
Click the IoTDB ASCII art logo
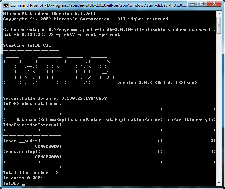(x=59, y=70)
